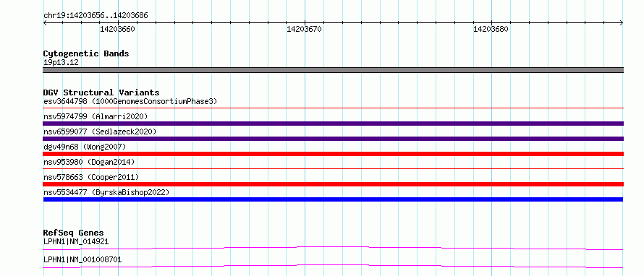The width and height of the screenshot is (644, 276).
Task: Click the purple bar under nsv6599077
Action: 333,139
